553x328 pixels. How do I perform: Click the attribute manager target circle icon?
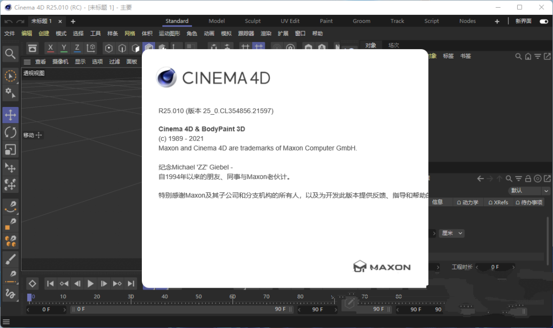pyautogui.click(x=538, y=179)
